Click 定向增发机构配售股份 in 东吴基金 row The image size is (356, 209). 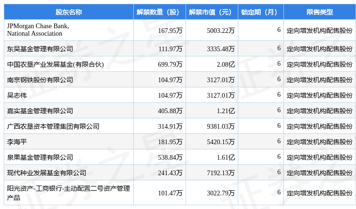click(x=320, y=49)
